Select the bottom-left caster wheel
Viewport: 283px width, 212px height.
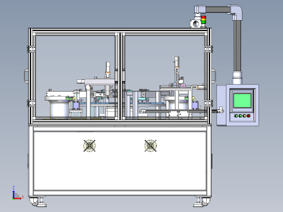pos(34,202)
